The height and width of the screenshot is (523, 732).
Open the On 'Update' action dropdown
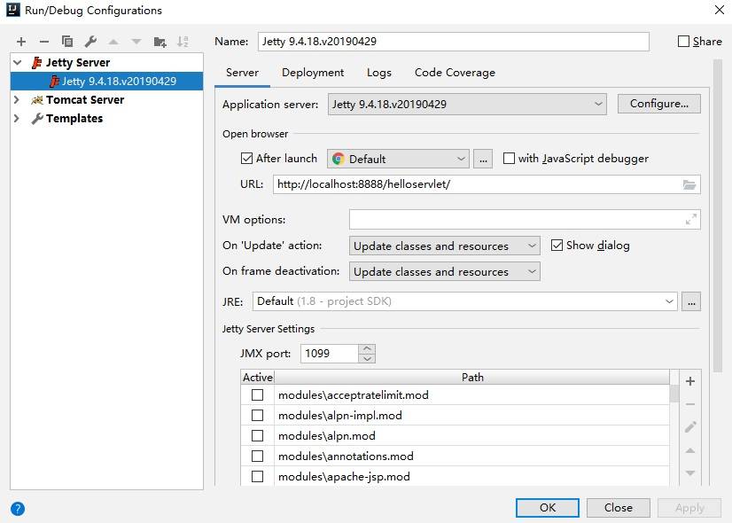(445, 246)
